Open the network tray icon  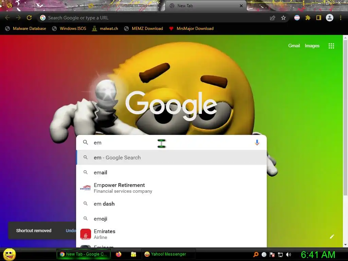280,255
